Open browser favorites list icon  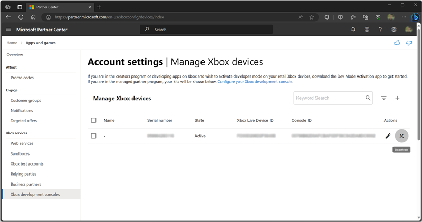(353, 17)
